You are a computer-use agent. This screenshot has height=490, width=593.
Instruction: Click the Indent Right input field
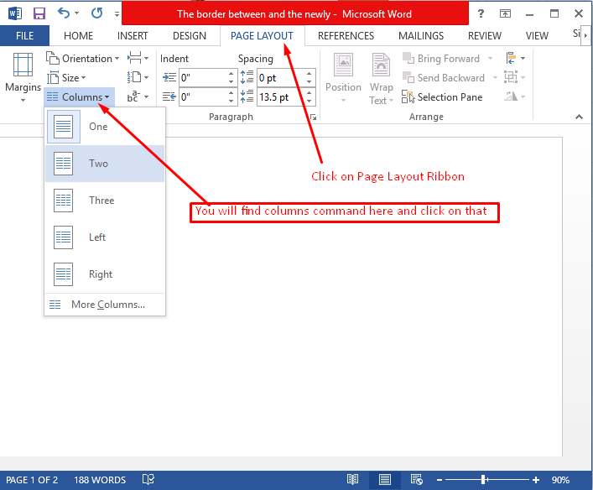(x=203, y=97)
